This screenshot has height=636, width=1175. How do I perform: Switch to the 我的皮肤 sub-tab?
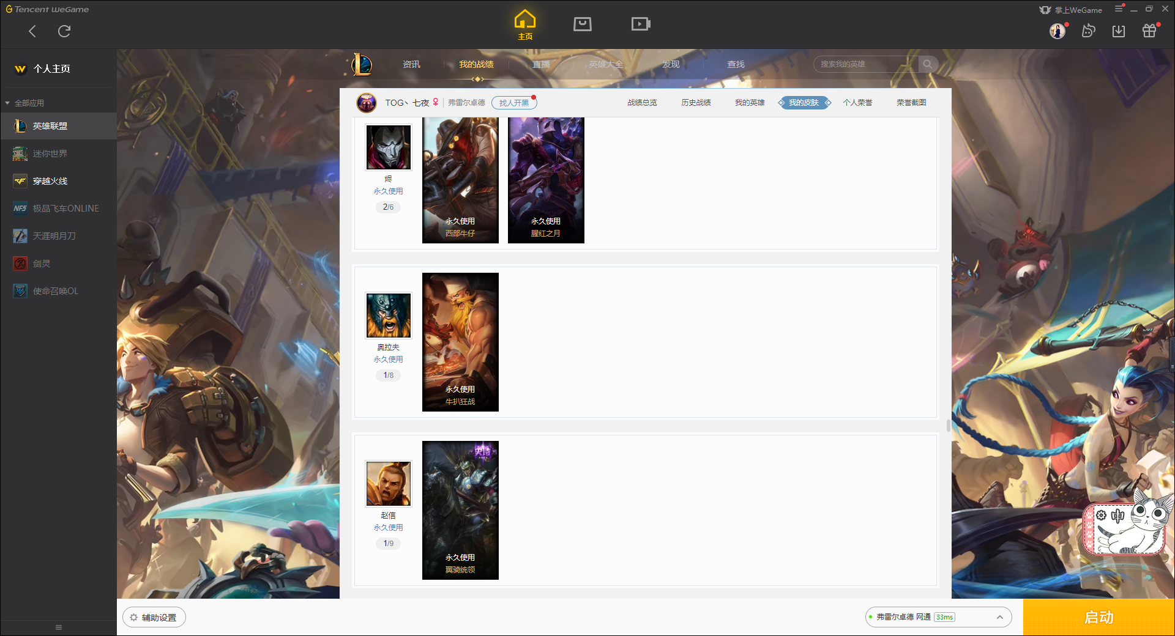pos(804,103)
